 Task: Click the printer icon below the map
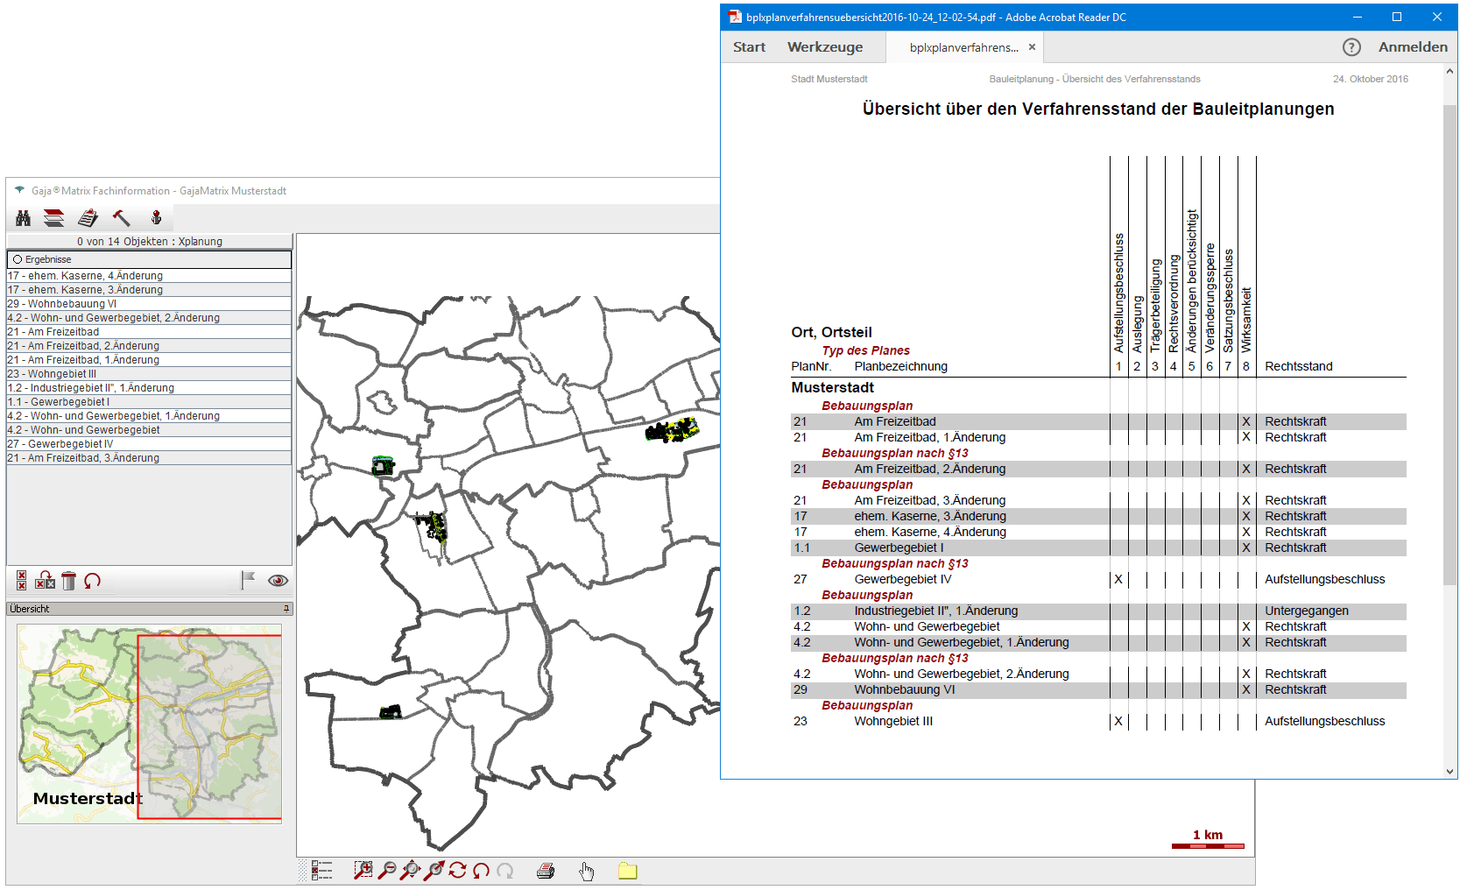(x=546, y=871)
